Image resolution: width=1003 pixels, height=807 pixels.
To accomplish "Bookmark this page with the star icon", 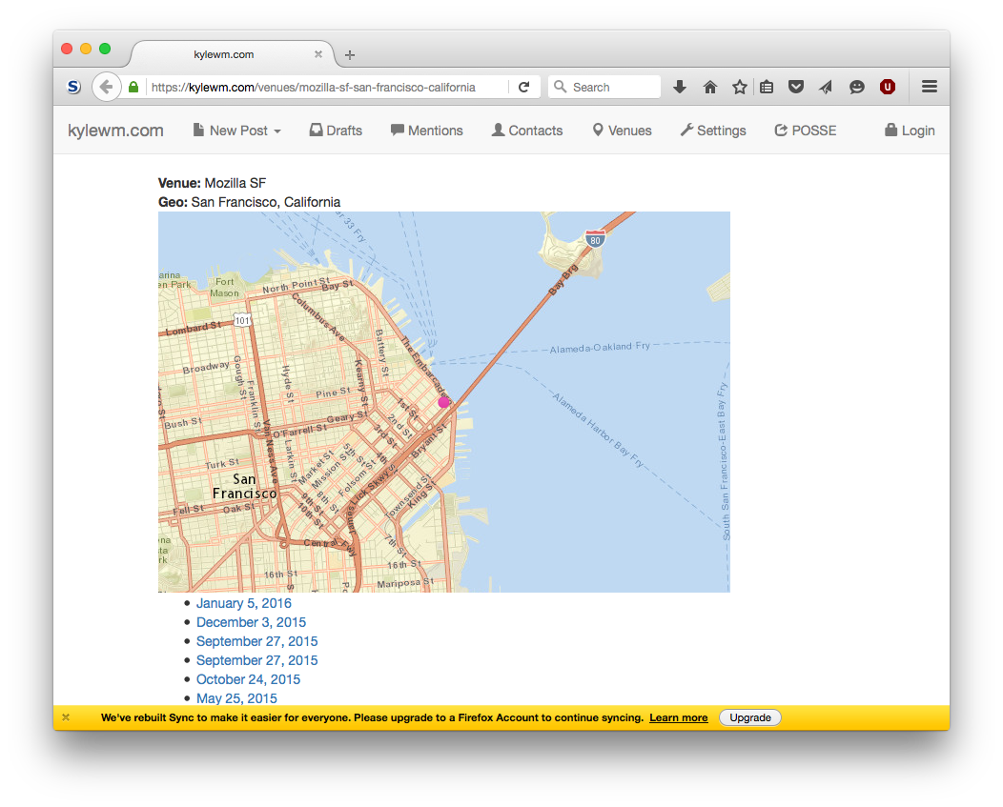I will pos(740,87).
